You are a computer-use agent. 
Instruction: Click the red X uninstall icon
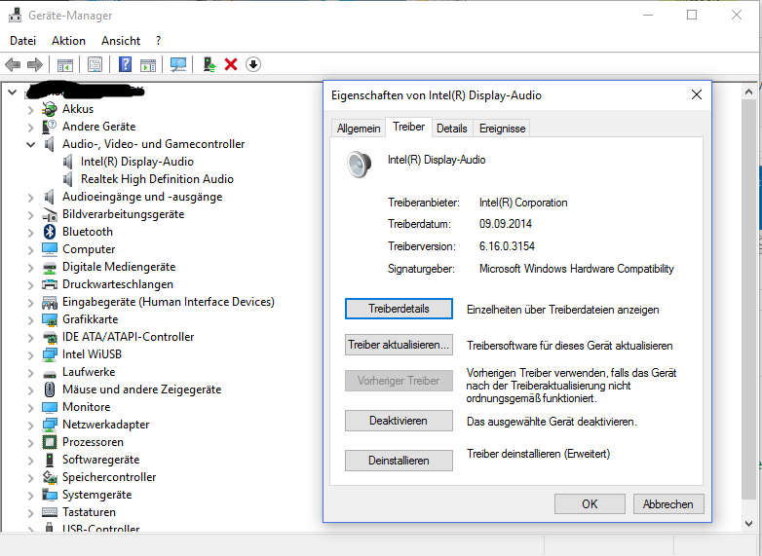(x=231, y=64)
